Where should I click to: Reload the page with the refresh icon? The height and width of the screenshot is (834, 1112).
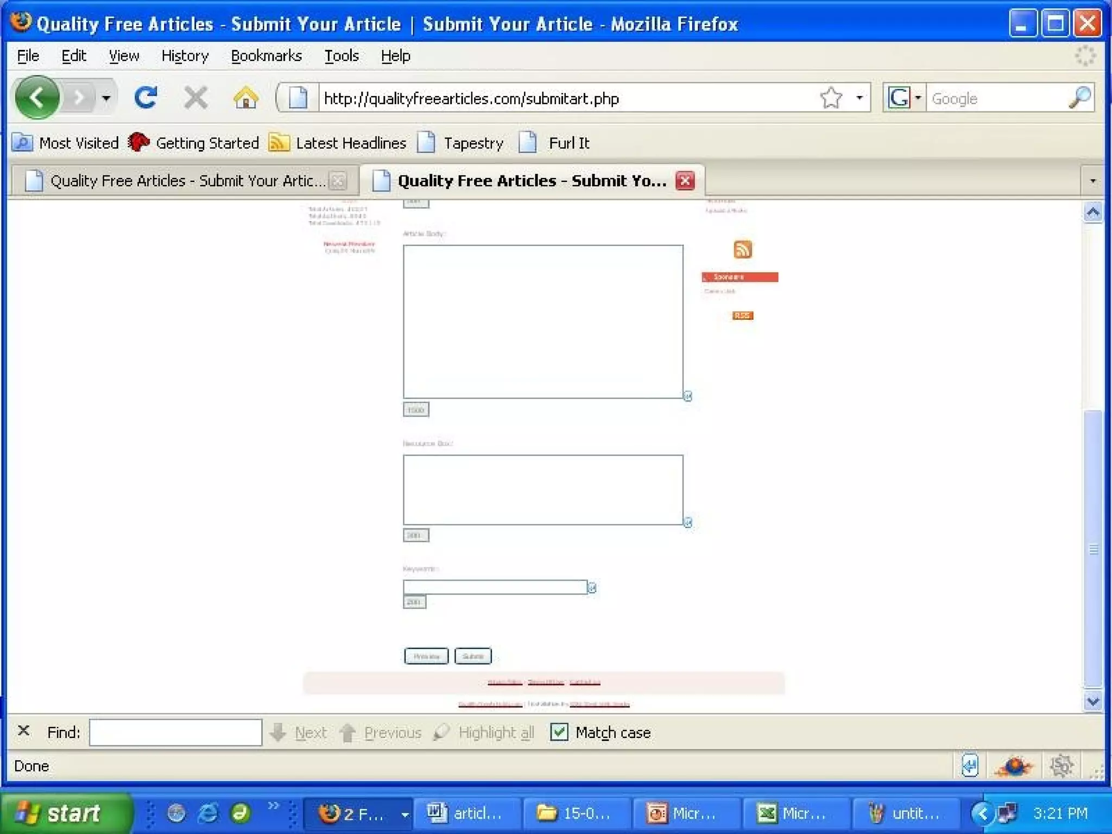click(x=146, y=98)
